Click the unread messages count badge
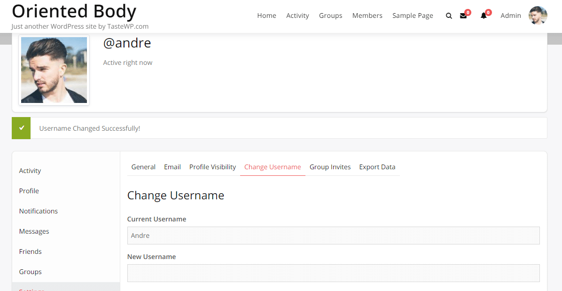The height and width of the screenshot is (291, 562). 468,12
